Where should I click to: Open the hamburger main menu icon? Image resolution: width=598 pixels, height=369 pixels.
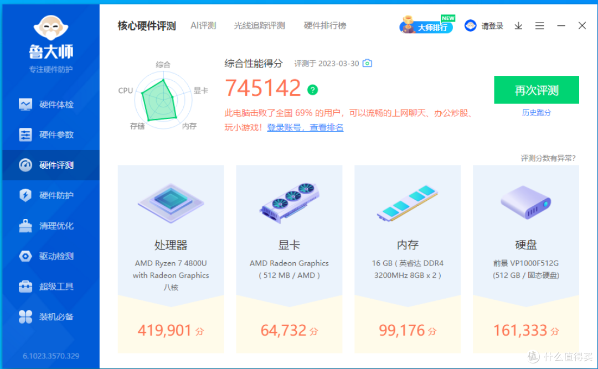pos(540,25)
